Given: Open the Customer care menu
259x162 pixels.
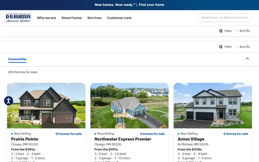Looking at the screenshot, I should click(119, 18).
